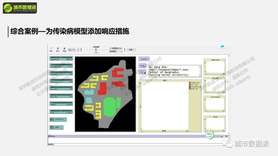Adjust the population slider

[x=61, y=58]
